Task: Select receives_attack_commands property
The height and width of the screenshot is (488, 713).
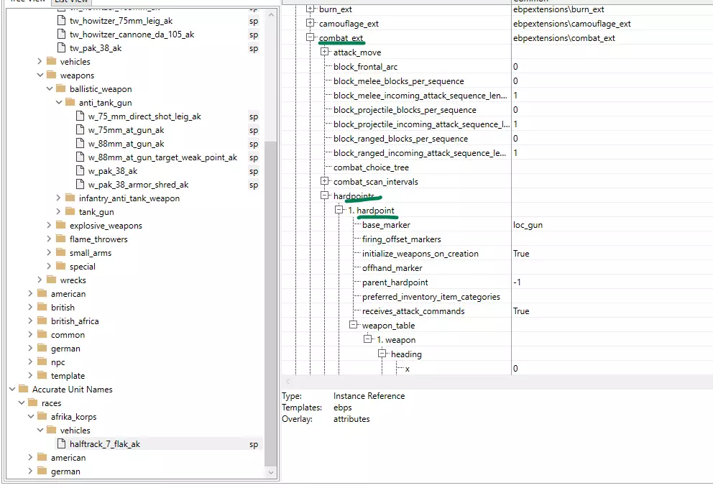Action: click(x=413, y=311)
